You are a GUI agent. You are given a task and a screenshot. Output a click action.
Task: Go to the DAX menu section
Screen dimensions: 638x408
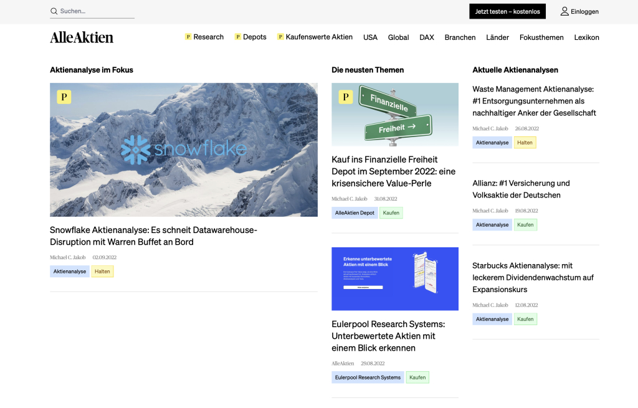[427, 37]
